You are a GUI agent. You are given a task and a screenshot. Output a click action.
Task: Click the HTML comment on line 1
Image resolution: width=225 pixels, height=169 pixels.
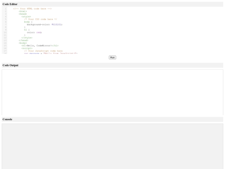pyautogui.click(x=32, y=9)
